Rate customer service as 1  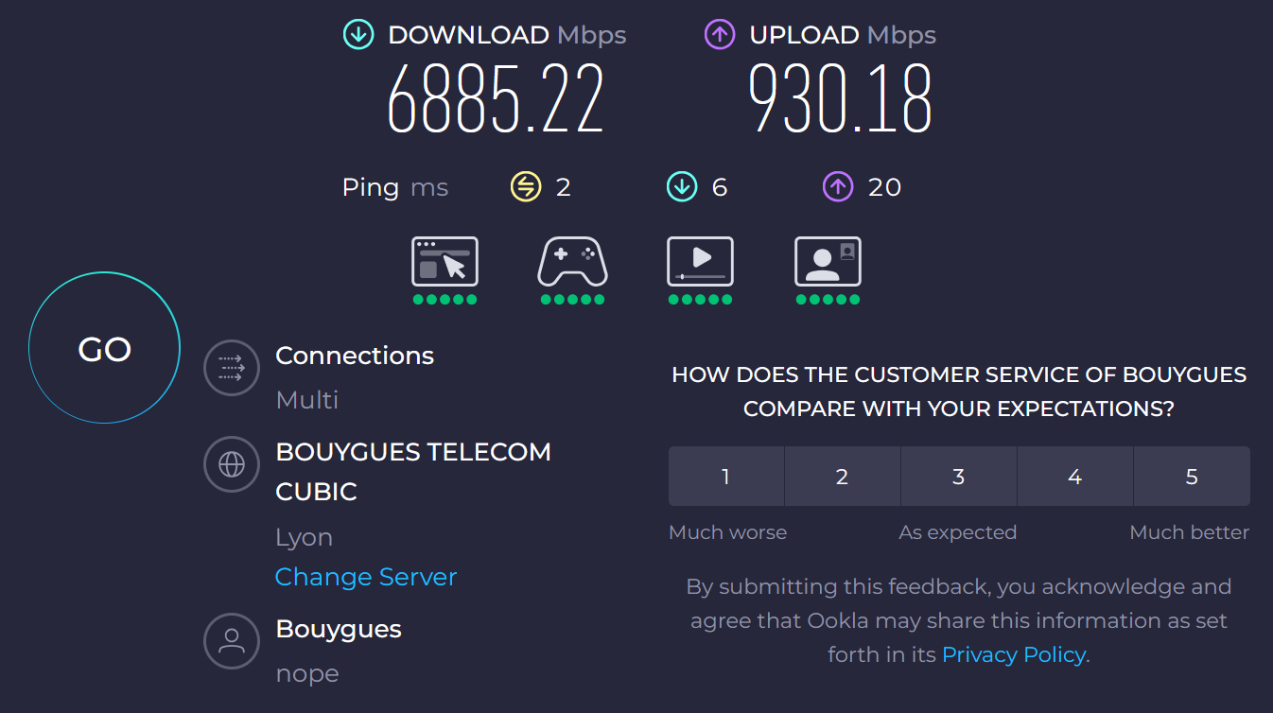click(x=726, y=477)
